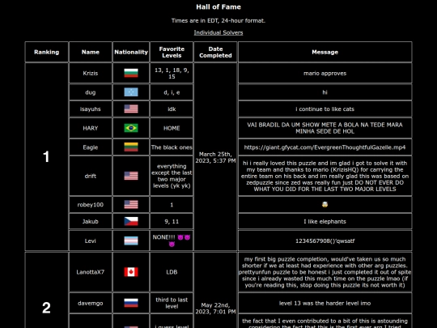Viewport: 437px width, 328px height.
Task: Click drift's long message about zedpuzzle
Action: pyautogui.click(x=325, y=176)
